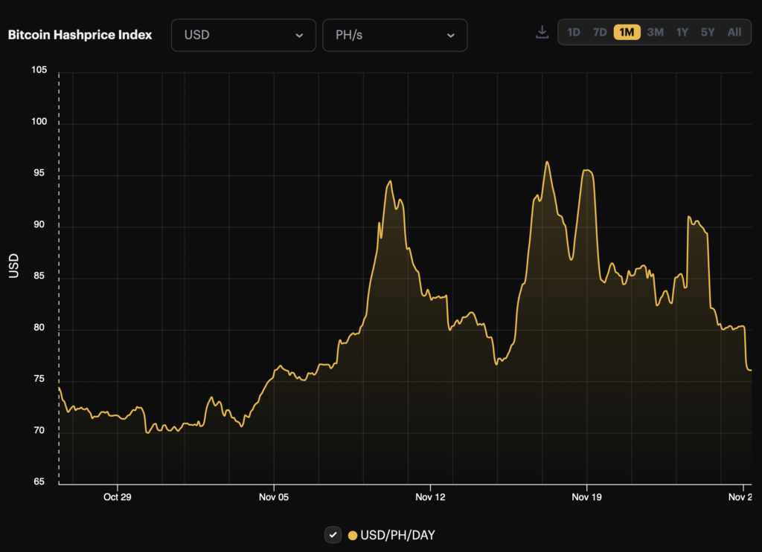Click the Nov 05 x-axis date label
Screen dimensions: 762x552
click(274, 497)
